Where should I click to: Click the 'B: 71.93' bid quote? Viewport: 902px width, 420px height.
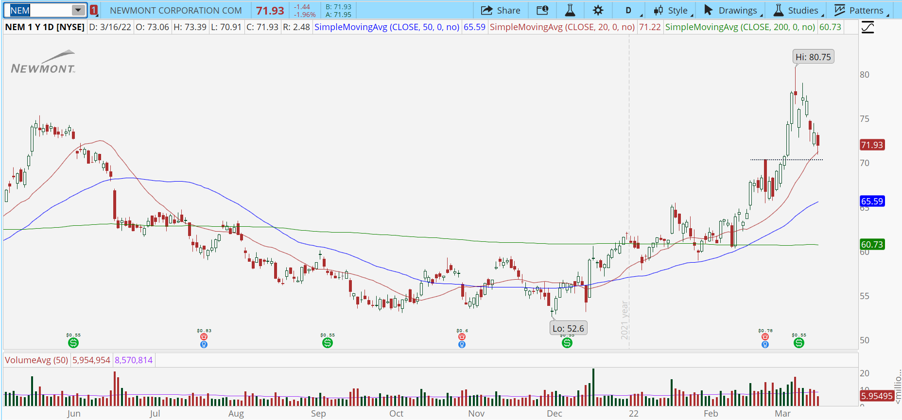pyautogui.click(x=338, y=7)
